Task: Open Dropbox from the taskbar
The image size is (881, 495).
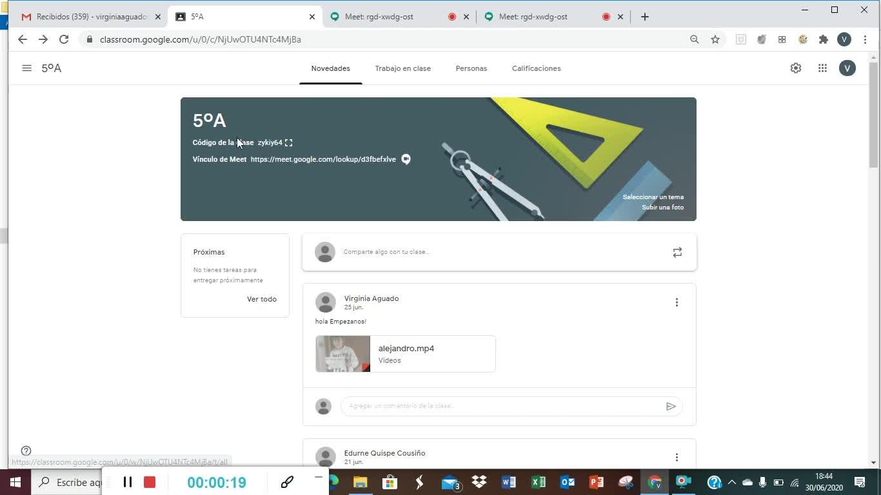Action: [x=479, y=482]
